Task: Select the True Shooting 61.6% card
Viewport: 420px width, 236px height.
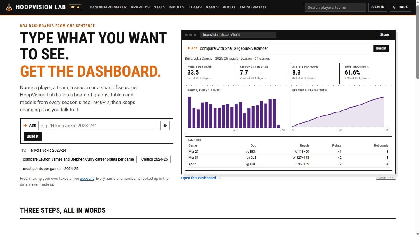Action: pos(367,74)
